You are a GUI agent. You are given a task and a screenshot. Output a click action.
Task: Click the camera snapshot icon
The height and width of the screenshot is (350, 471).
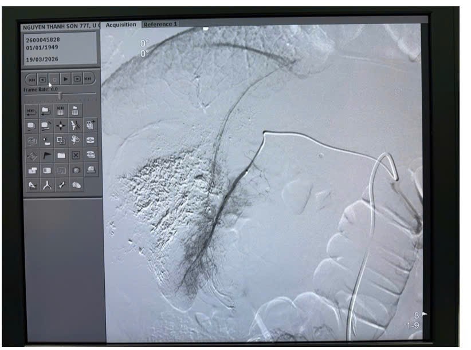click(x=76, y=170)
